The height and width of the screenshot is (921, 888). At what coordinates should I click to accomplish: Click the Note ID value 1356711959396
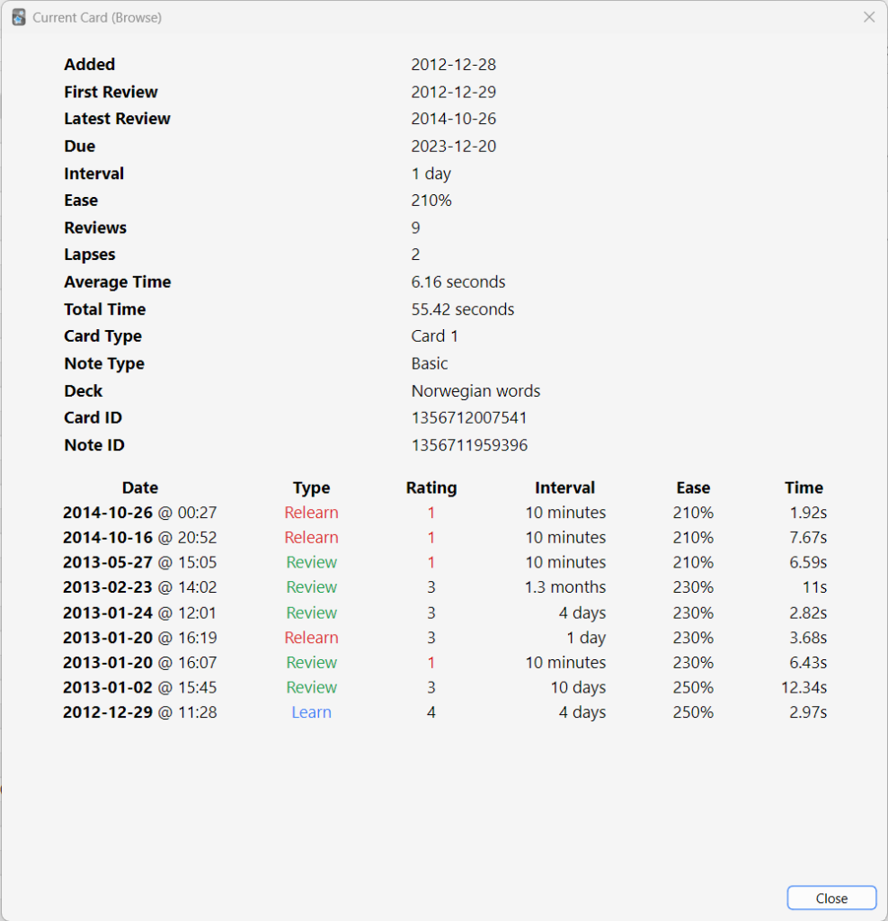(x=469, y=445)
